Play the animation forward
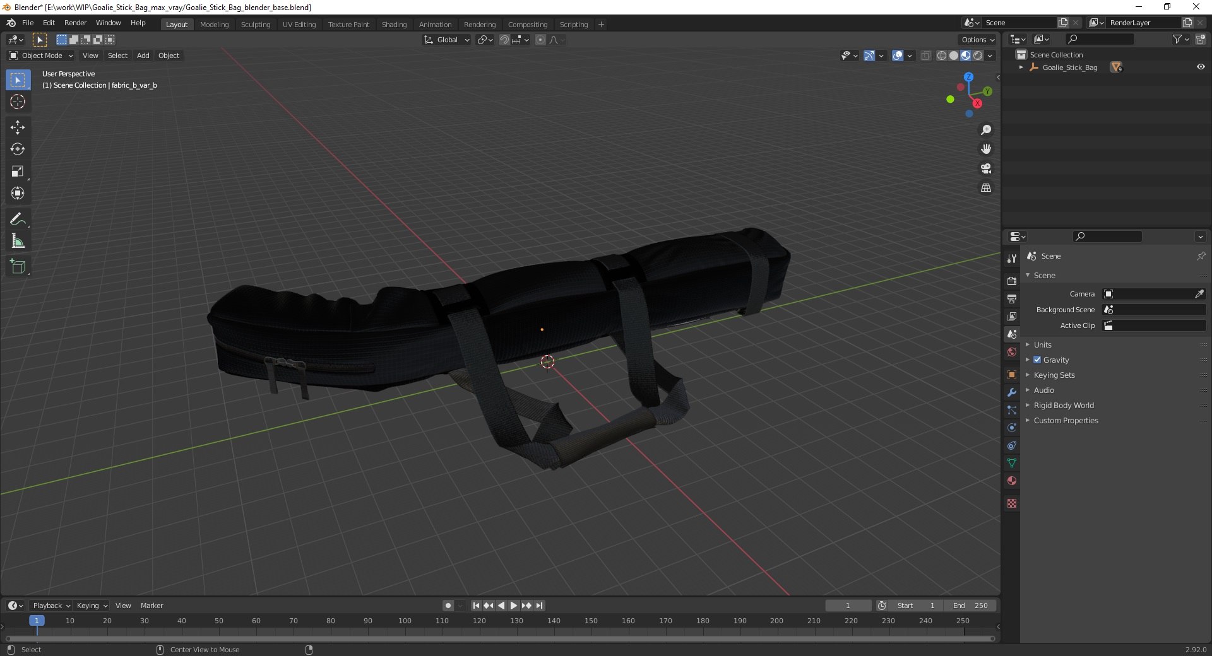 514,606
